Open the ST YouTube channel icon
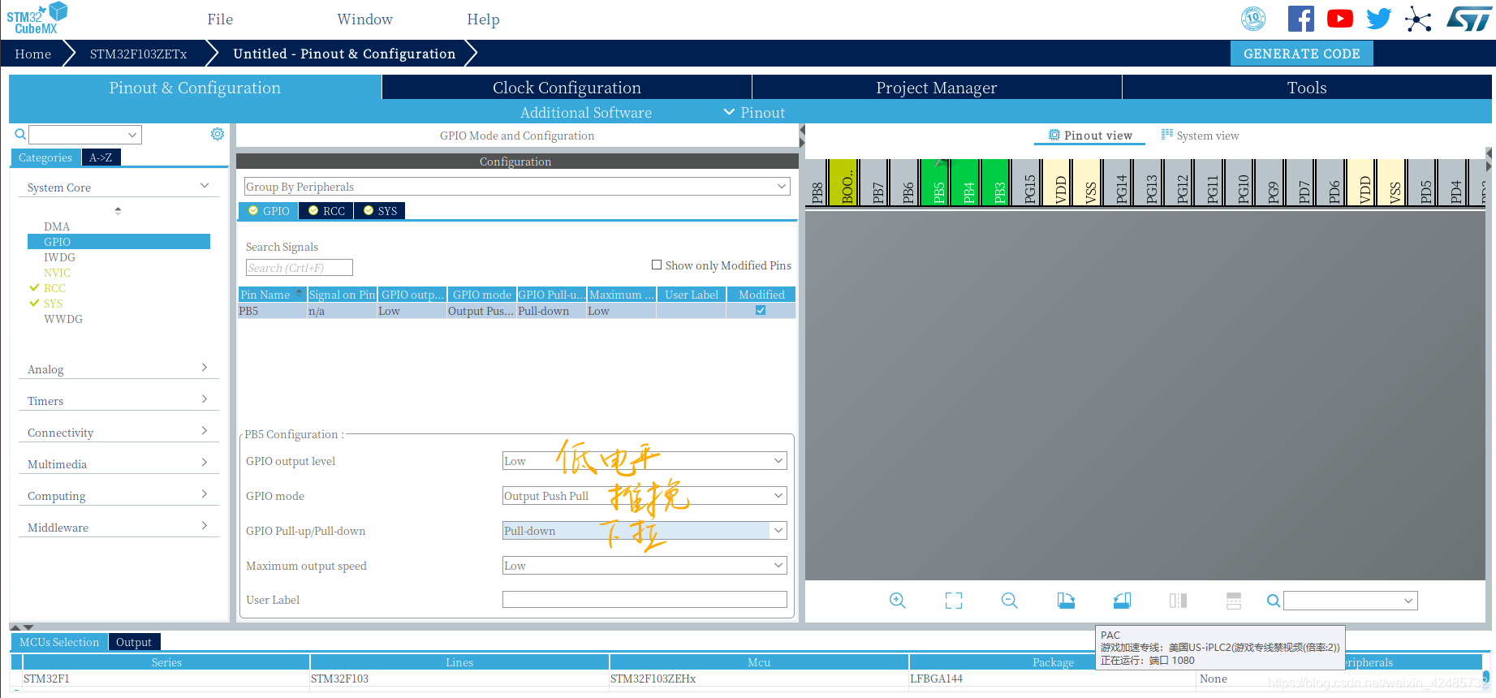The height and width of the screenshot is (698, 1496). coord(1339,19)
